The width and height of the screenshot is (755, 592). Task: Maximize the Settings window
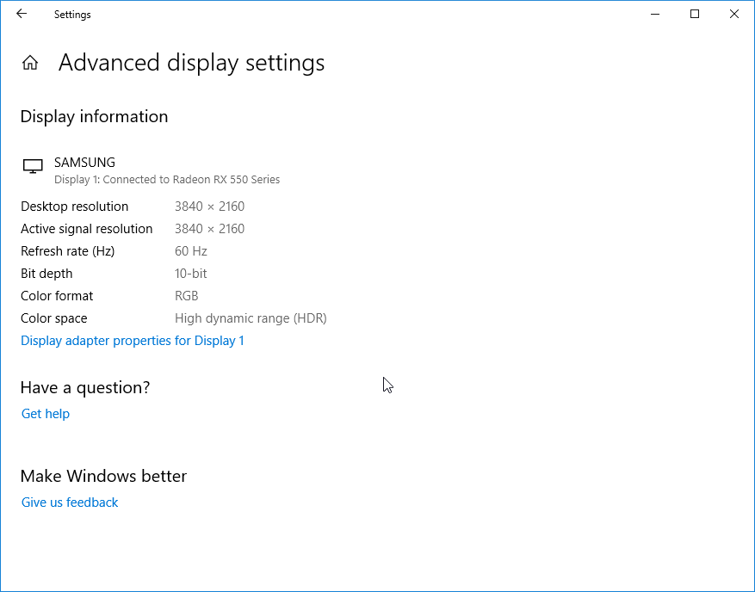(x=695, y=14)
